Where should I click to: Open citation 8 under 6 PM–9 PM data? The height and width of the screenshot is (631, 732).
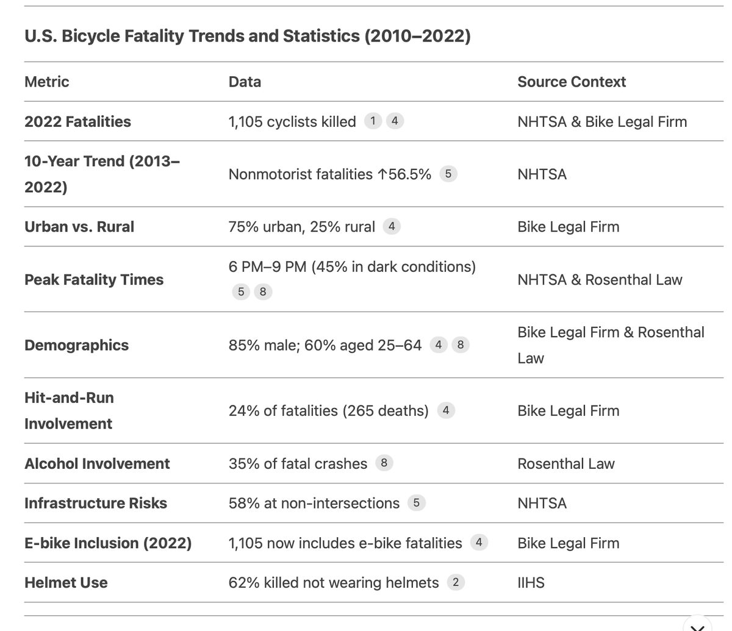click(x=263, y=292)
